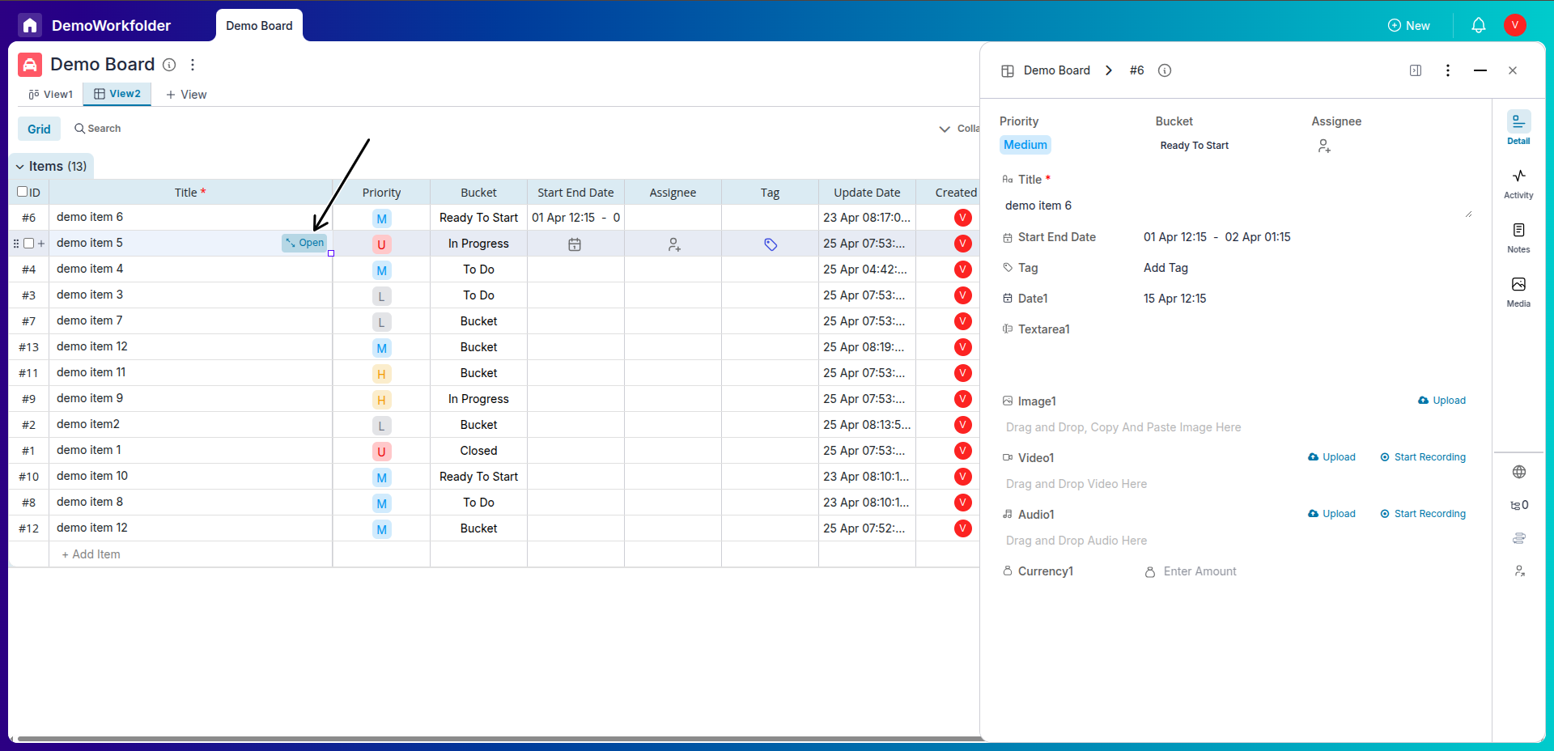Open the notifications bell

coord(1478,25)
